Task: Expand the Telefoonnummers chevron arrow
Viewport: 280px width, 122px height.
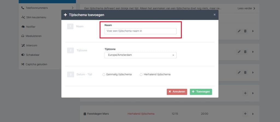Action: (72, 8)
